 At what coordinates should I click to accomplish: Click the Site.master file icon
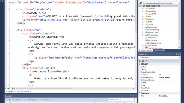pos(146,45)
